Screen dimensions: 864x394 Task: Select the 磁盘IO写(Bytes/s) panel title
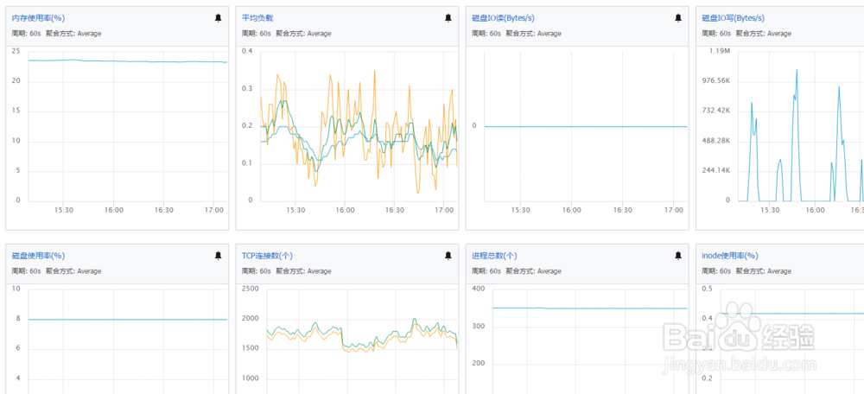click(734, 17)
